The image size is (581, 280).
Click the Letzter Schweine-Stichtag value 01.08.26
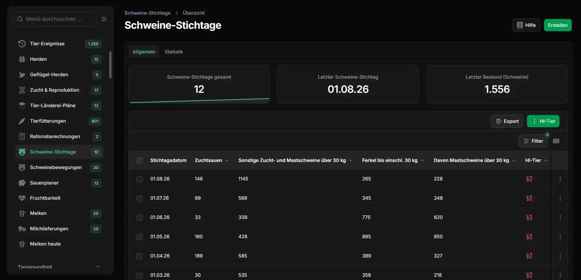348,89
